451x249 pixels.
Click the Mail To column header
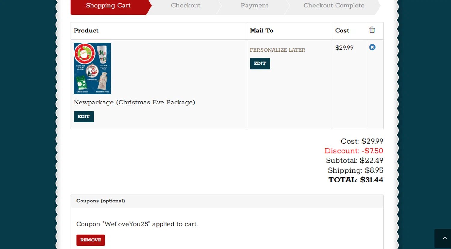[x=262, y=31]
